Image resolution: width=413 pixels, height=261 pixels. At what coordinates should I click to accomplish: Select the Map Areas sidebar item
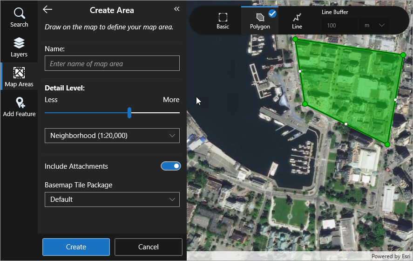click(x=19, y=77)
